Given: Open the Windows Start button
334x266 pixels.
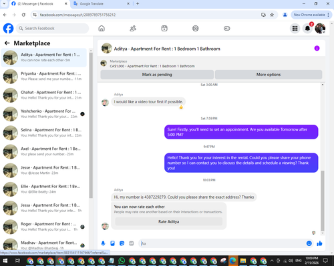Looking at the screenshot, I should pyautogui.click(x=5, y=261).
